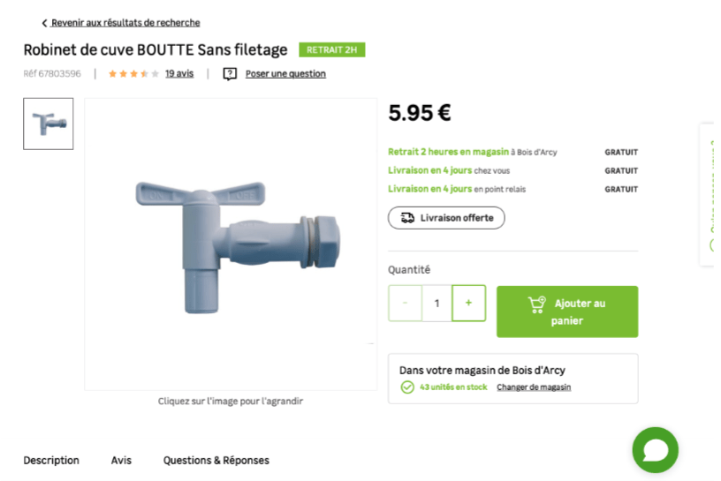The width and height of the screenshot is (721, 481).
Task: Click the orange star rating
Action: click(133, 73)
